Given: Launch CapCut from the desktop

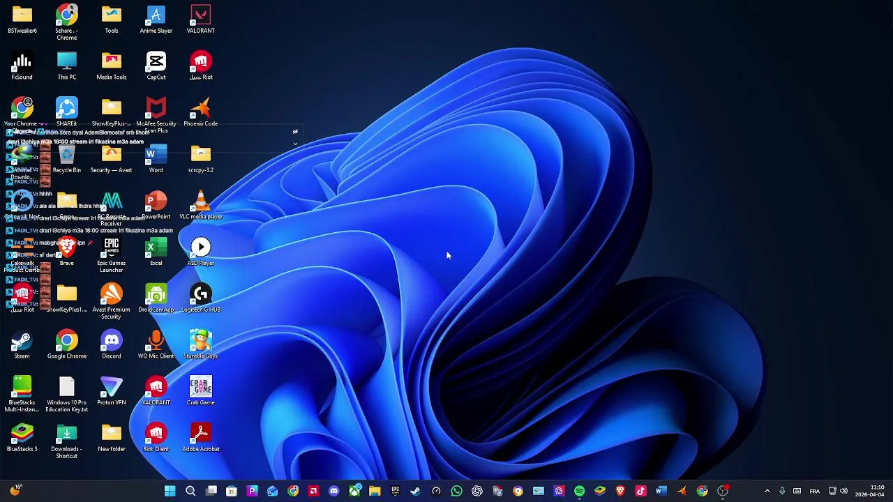Looking at the screenshot, I should click(x=156, y=66).
